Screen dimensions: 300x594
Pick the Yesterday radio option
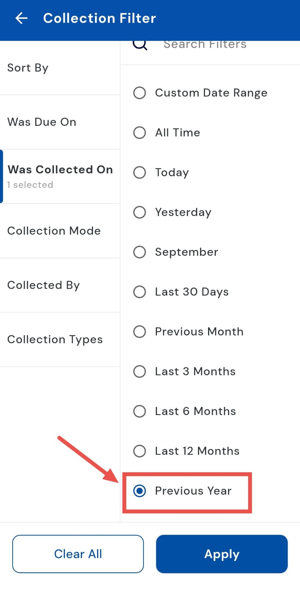[x=139, y=212]
